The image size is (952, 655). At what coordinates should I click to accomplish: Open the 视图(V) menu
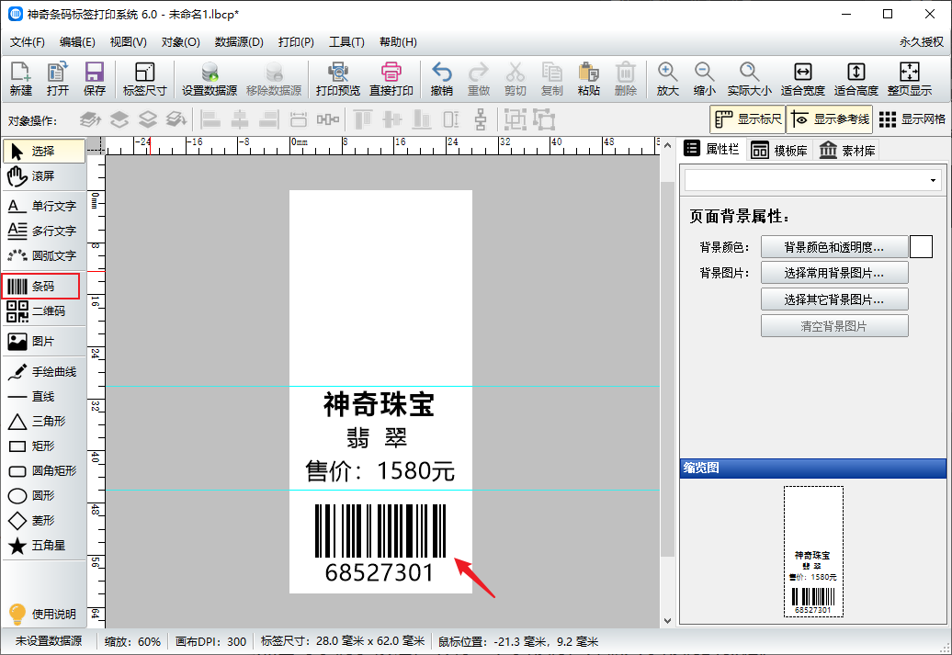point(128,42)
